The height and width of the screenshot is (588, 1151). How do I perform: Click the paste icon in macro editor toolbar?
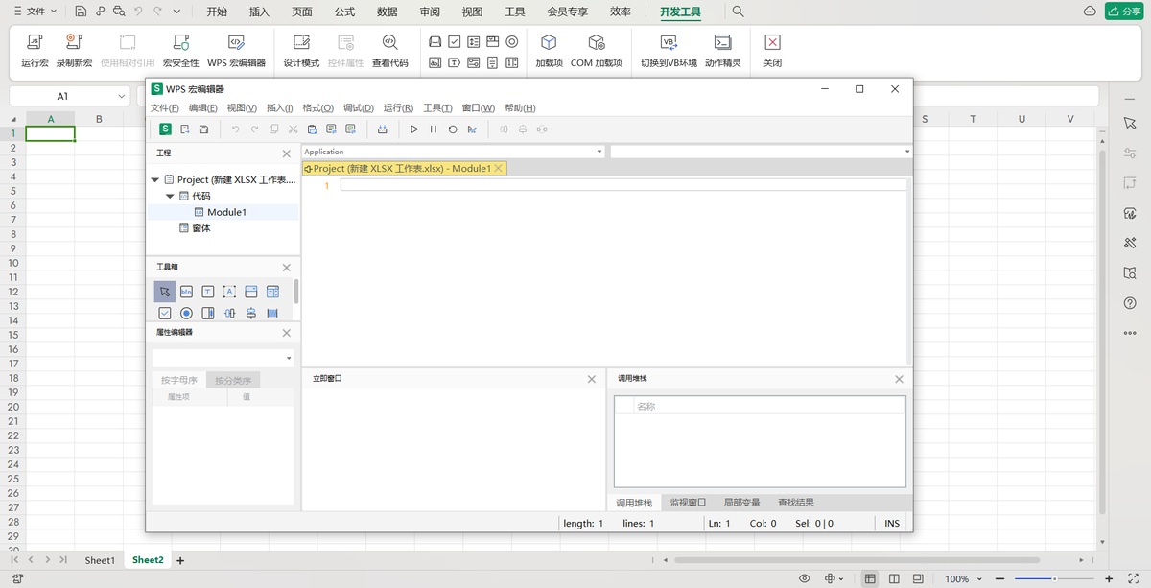[313, 129]
